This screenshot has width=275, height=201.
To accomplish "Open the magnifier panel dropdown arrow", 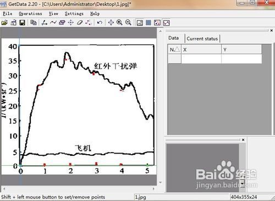I will (243, 183).
